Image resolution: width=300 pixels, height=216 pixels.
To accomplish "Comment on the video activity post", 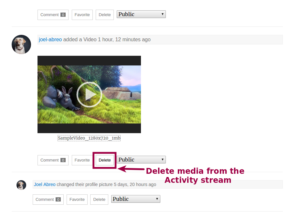I will tap(49, 160).
